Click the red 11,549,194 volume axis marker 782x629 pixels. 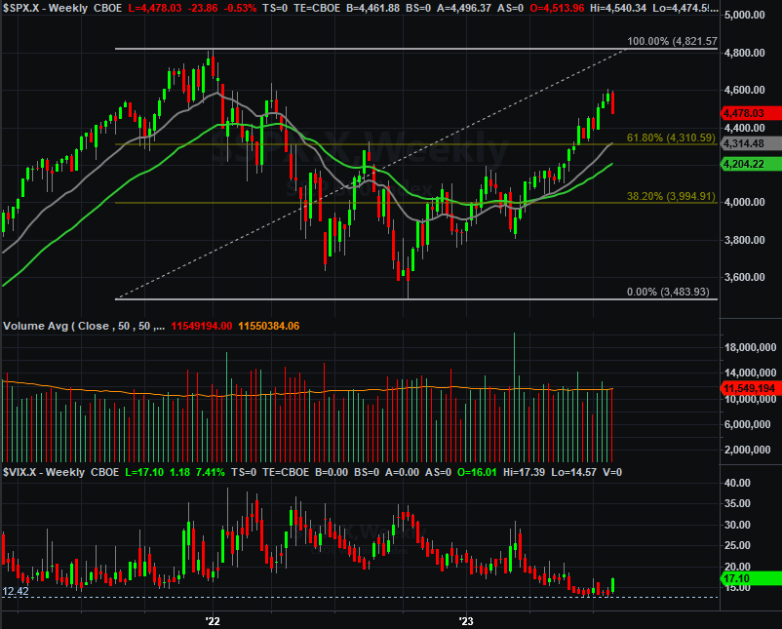pos(752,388)
